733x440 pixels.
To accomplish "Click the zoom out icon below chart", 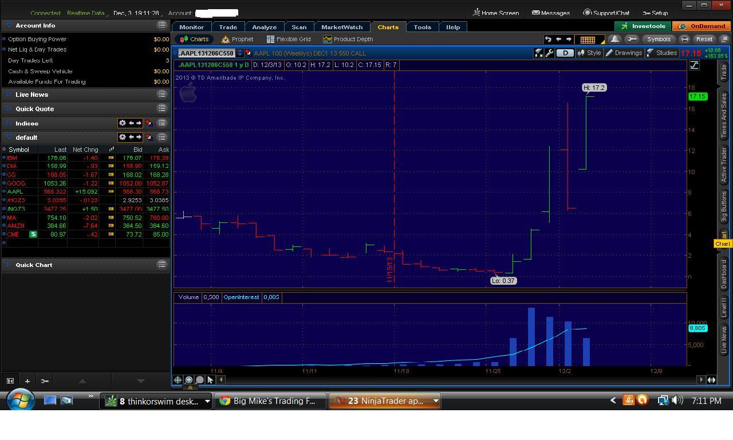I will point(199,380).
